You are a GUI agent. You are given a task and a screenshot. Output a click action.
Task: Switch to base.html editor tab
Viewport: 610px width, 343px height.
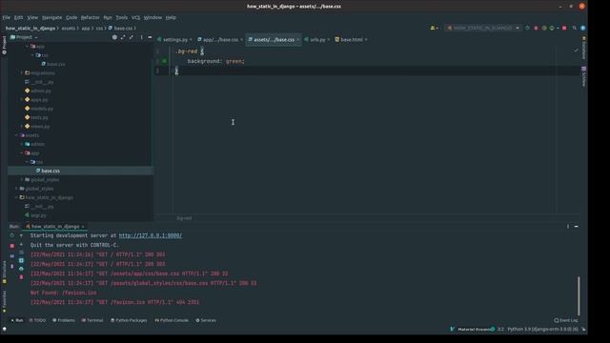pyautogui.click(x=352, y=40)
